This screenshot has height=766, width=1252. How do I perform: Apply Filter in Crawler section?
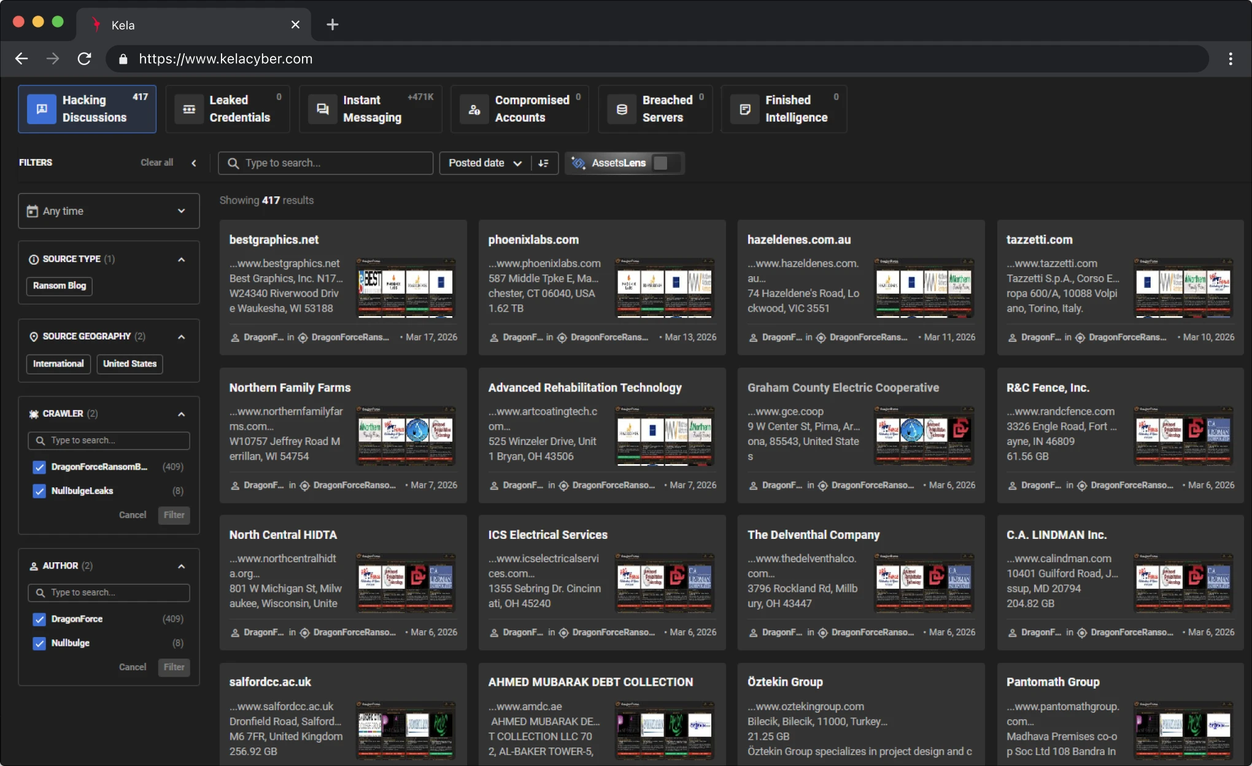[x=174, y=515]
